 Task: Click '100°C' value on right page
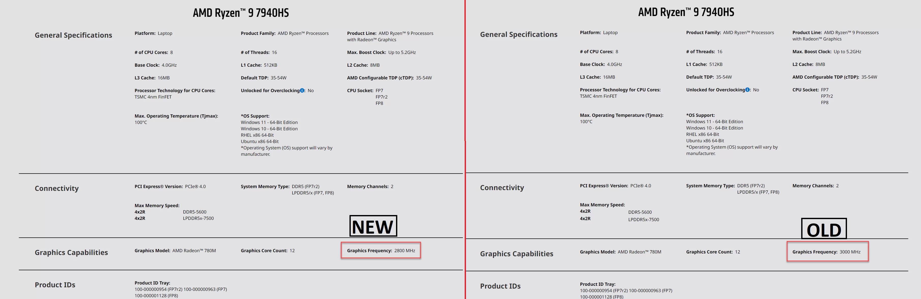click(586, 122)
